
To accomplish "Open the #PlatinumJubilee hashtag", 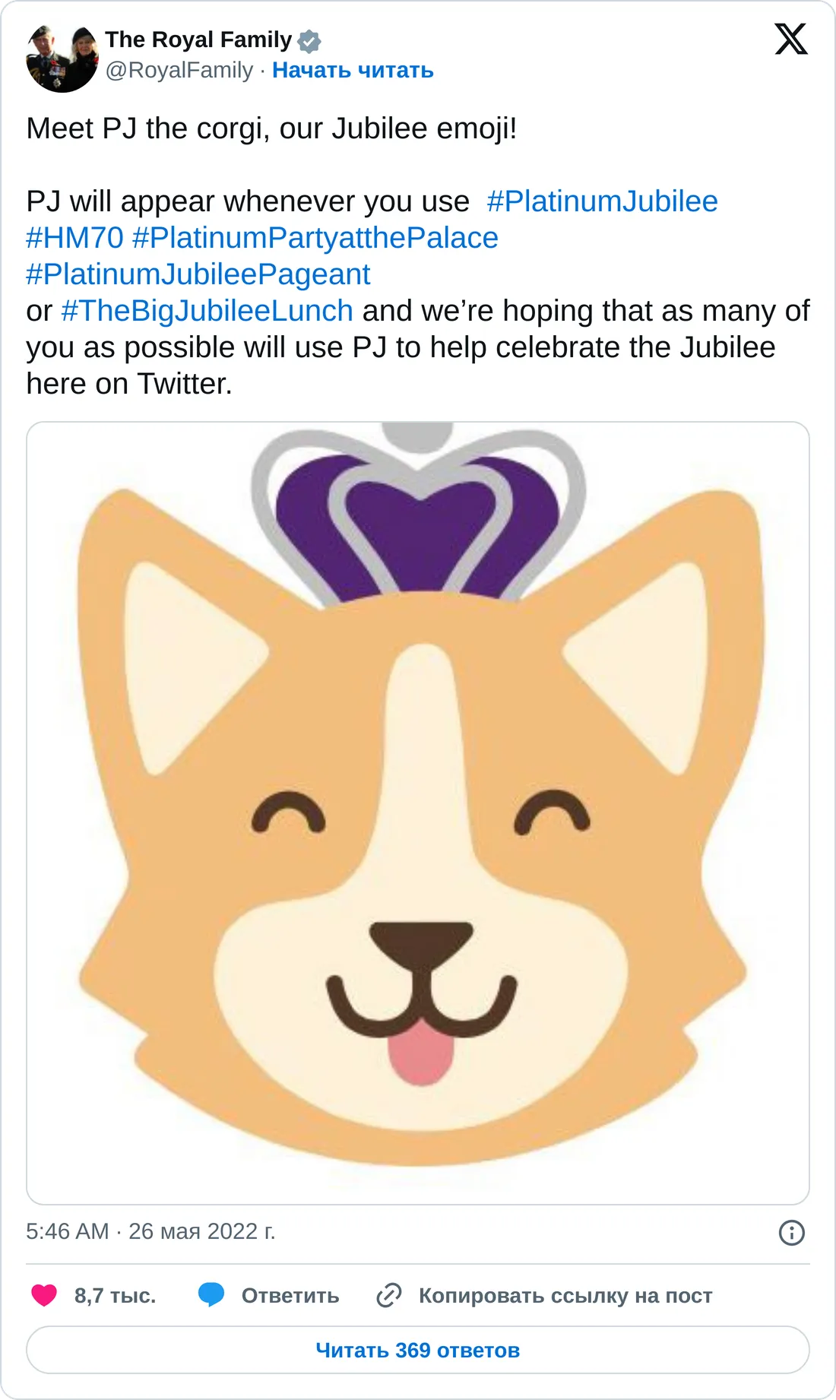I will coord(602,201).
